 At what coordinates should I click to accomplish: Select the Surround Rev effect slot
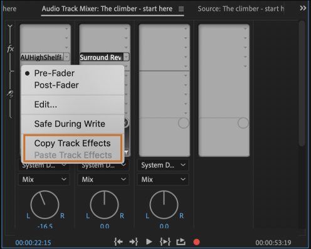click(101, 57)
